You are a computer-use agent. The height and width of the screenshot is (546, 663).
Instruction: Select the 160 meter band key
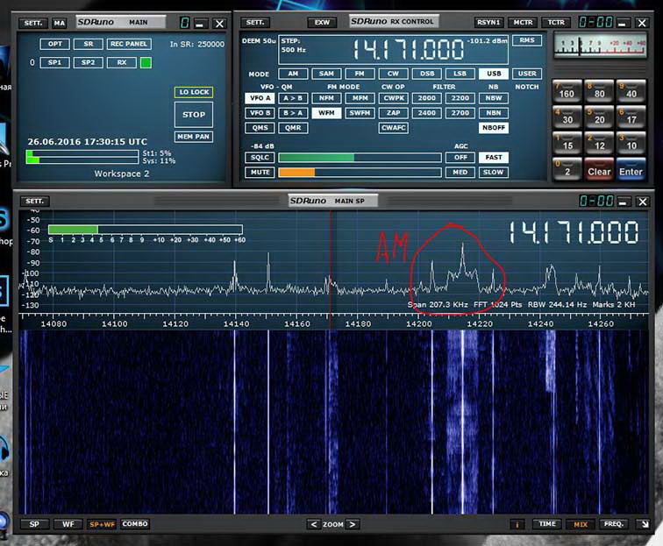pos(567,91)
